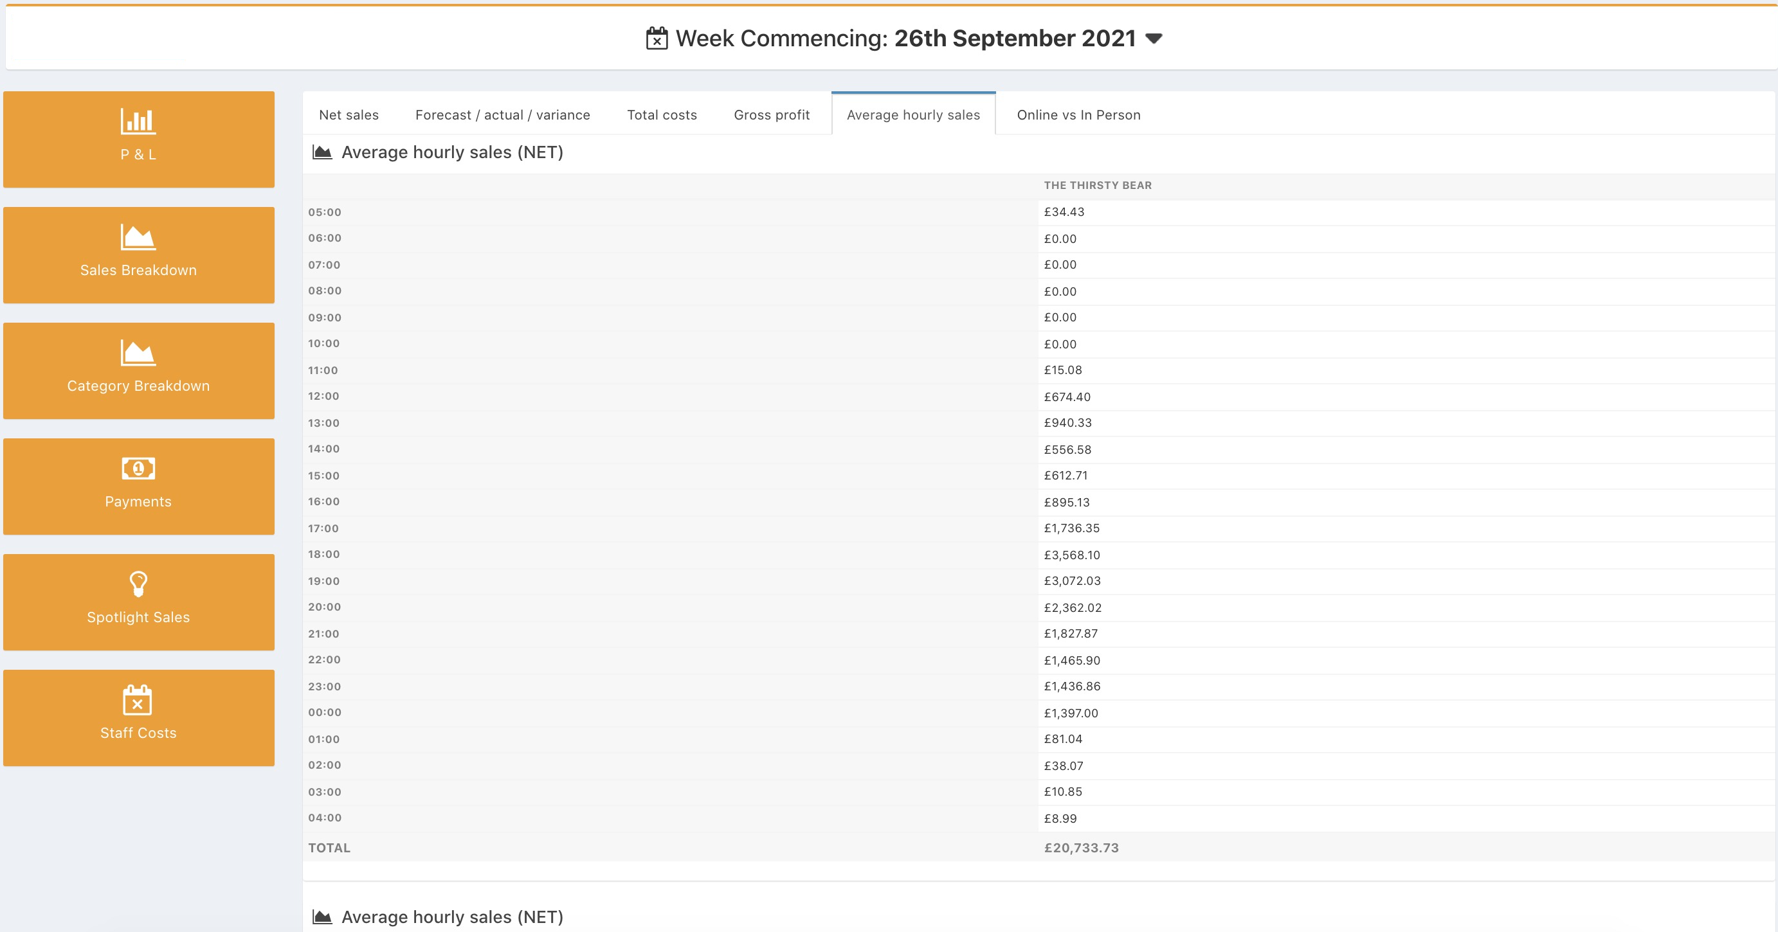
Task: Click the Sales Breakdown area chart icon
Action: (x=138, y=237)
